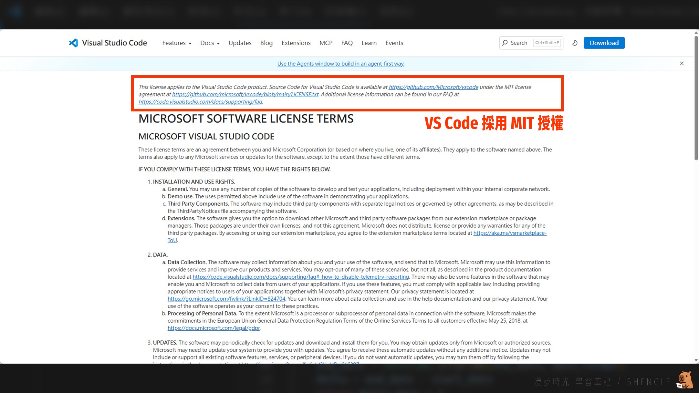This screenshot has width=699, height=393.
Task: Click the 'Processing of Personal Data.' text
Action: pos(203,313)
